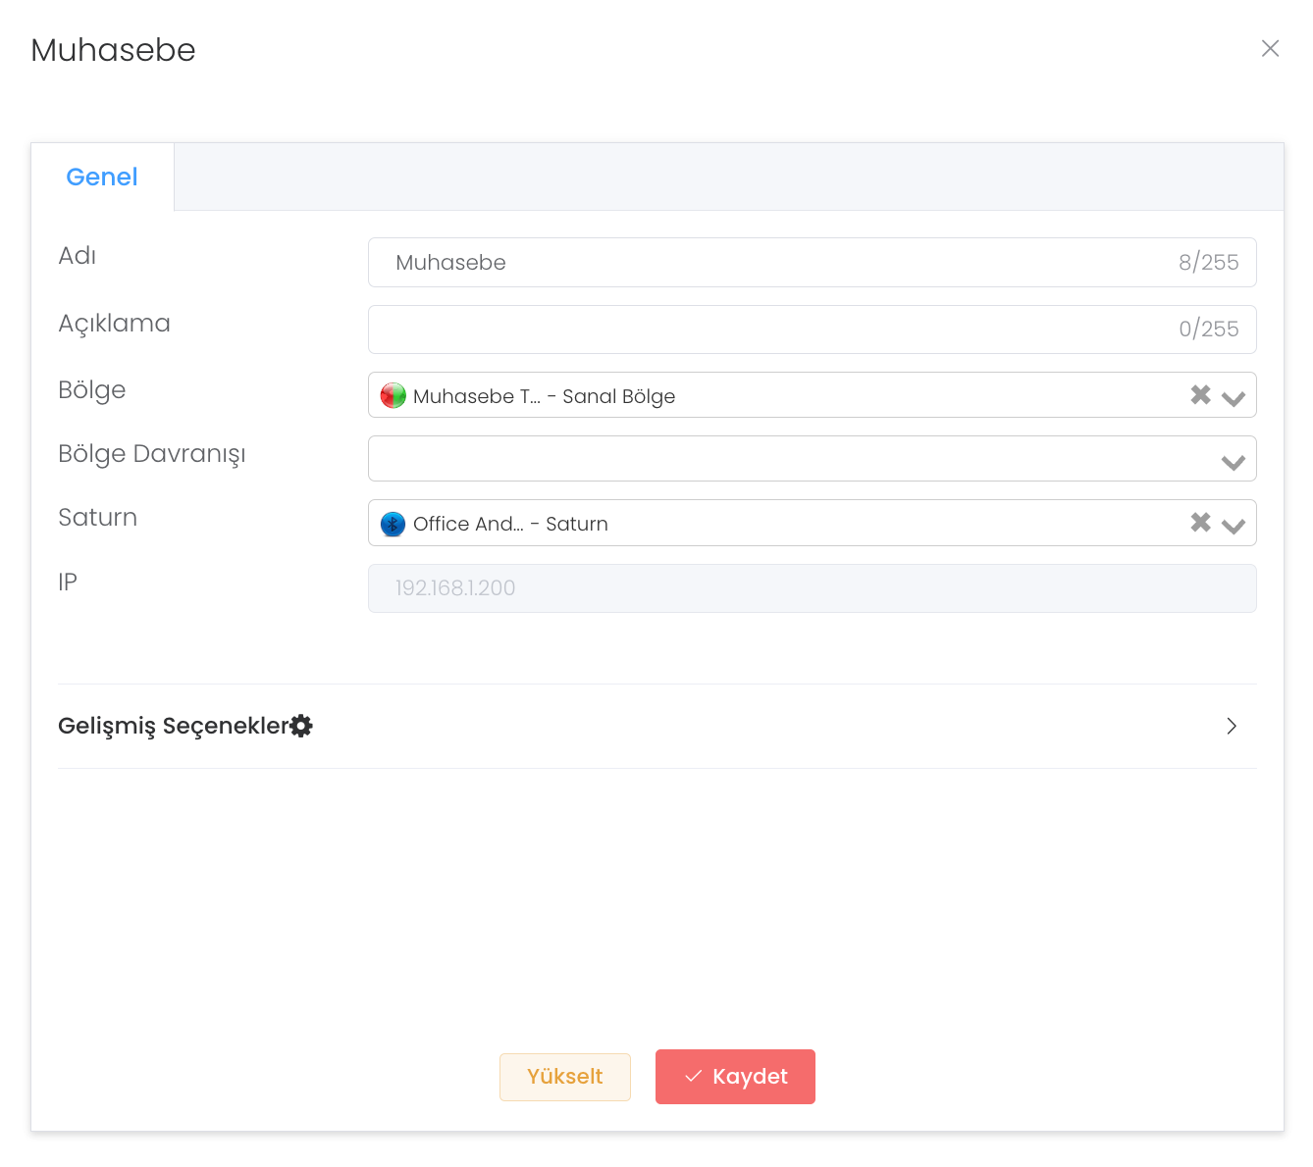Open the Saturn dropdown chevron
Image resolution: width=1313 pixels, height=1167 pixels.
click(1234, 526)
